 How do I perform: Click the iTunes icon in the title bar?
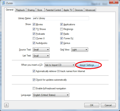point(3,3)
